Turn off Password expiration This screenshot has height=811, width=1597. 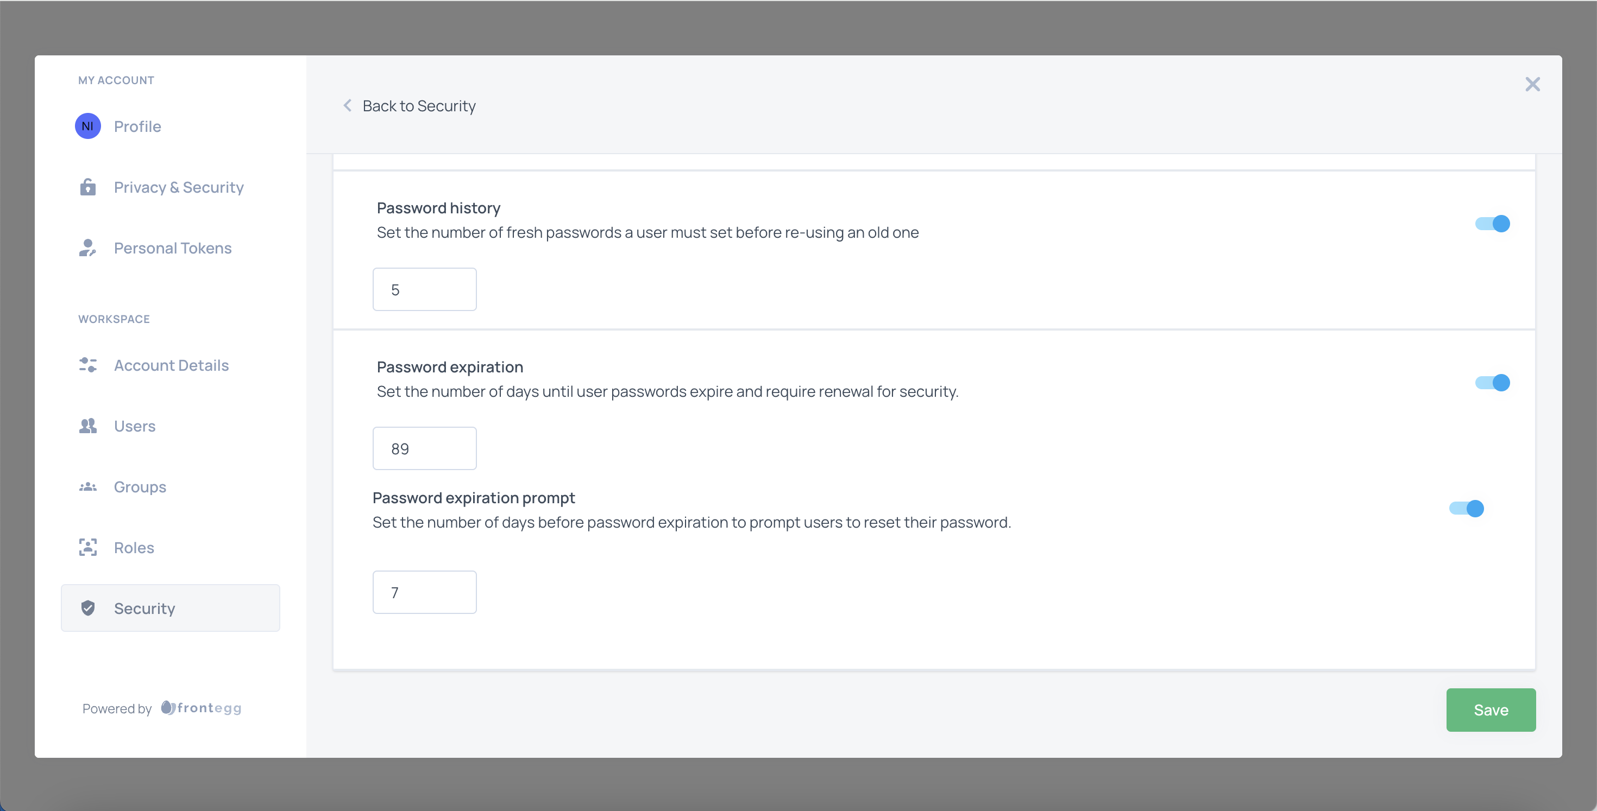[x=1493, y=382]
